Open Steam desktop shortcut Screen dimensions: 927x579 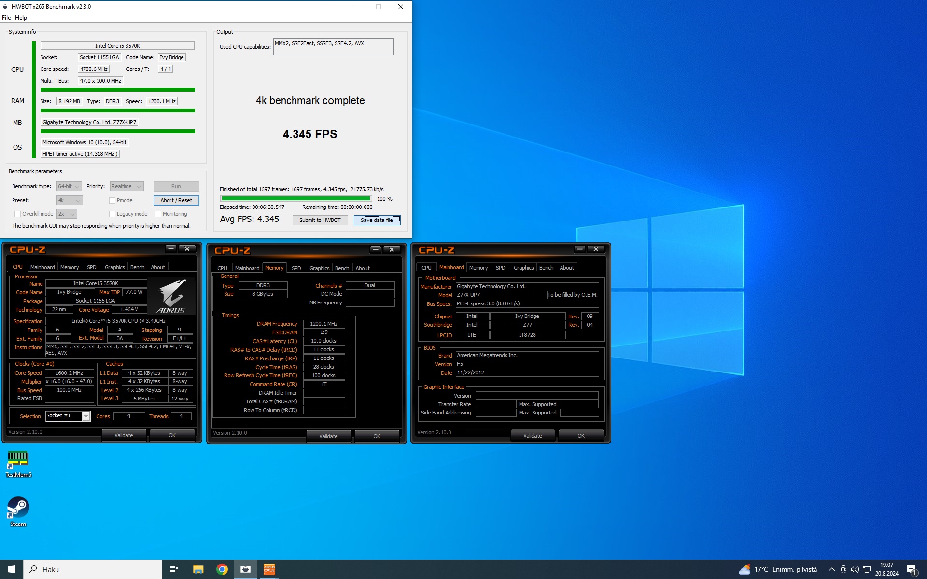[x=18, y=512]
